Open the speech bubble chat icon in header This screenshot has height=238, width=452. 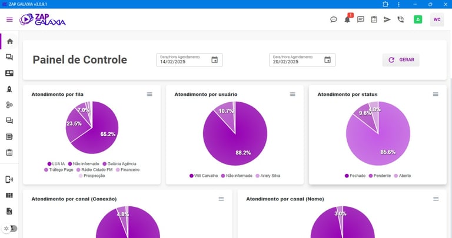334,19
